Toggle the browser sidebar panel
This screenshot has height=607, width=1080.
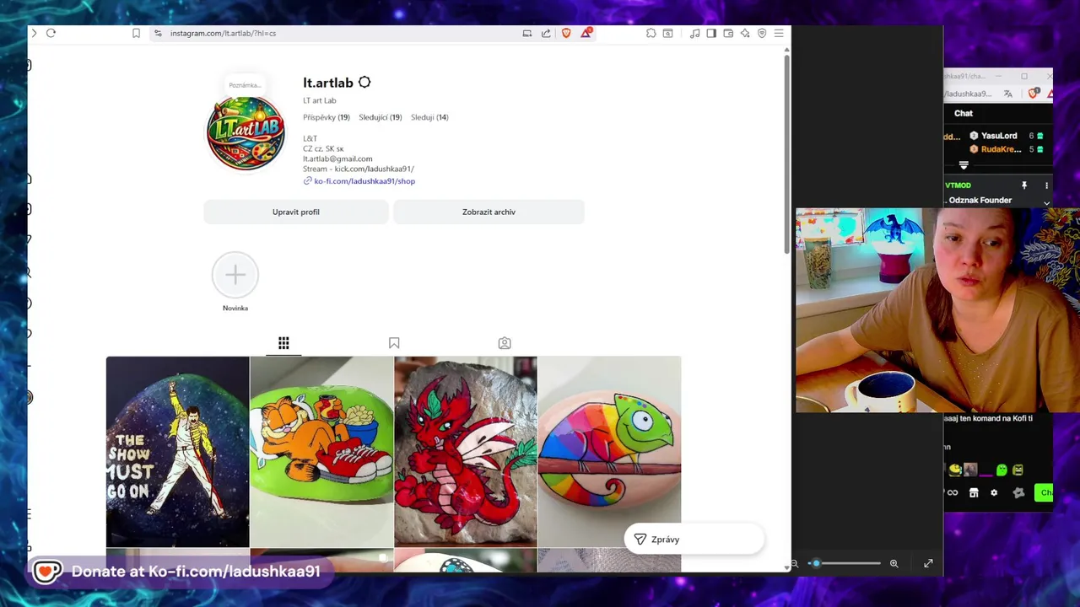tap(711, 33)
